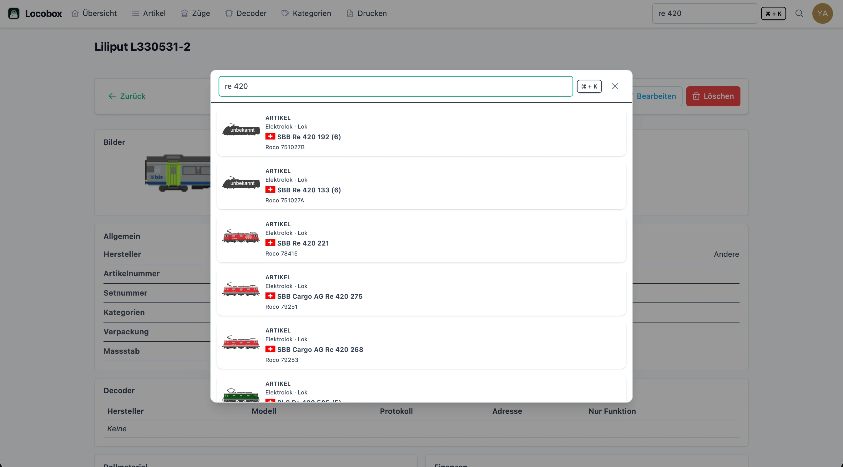Go to the Artikel list

[149, 13]
